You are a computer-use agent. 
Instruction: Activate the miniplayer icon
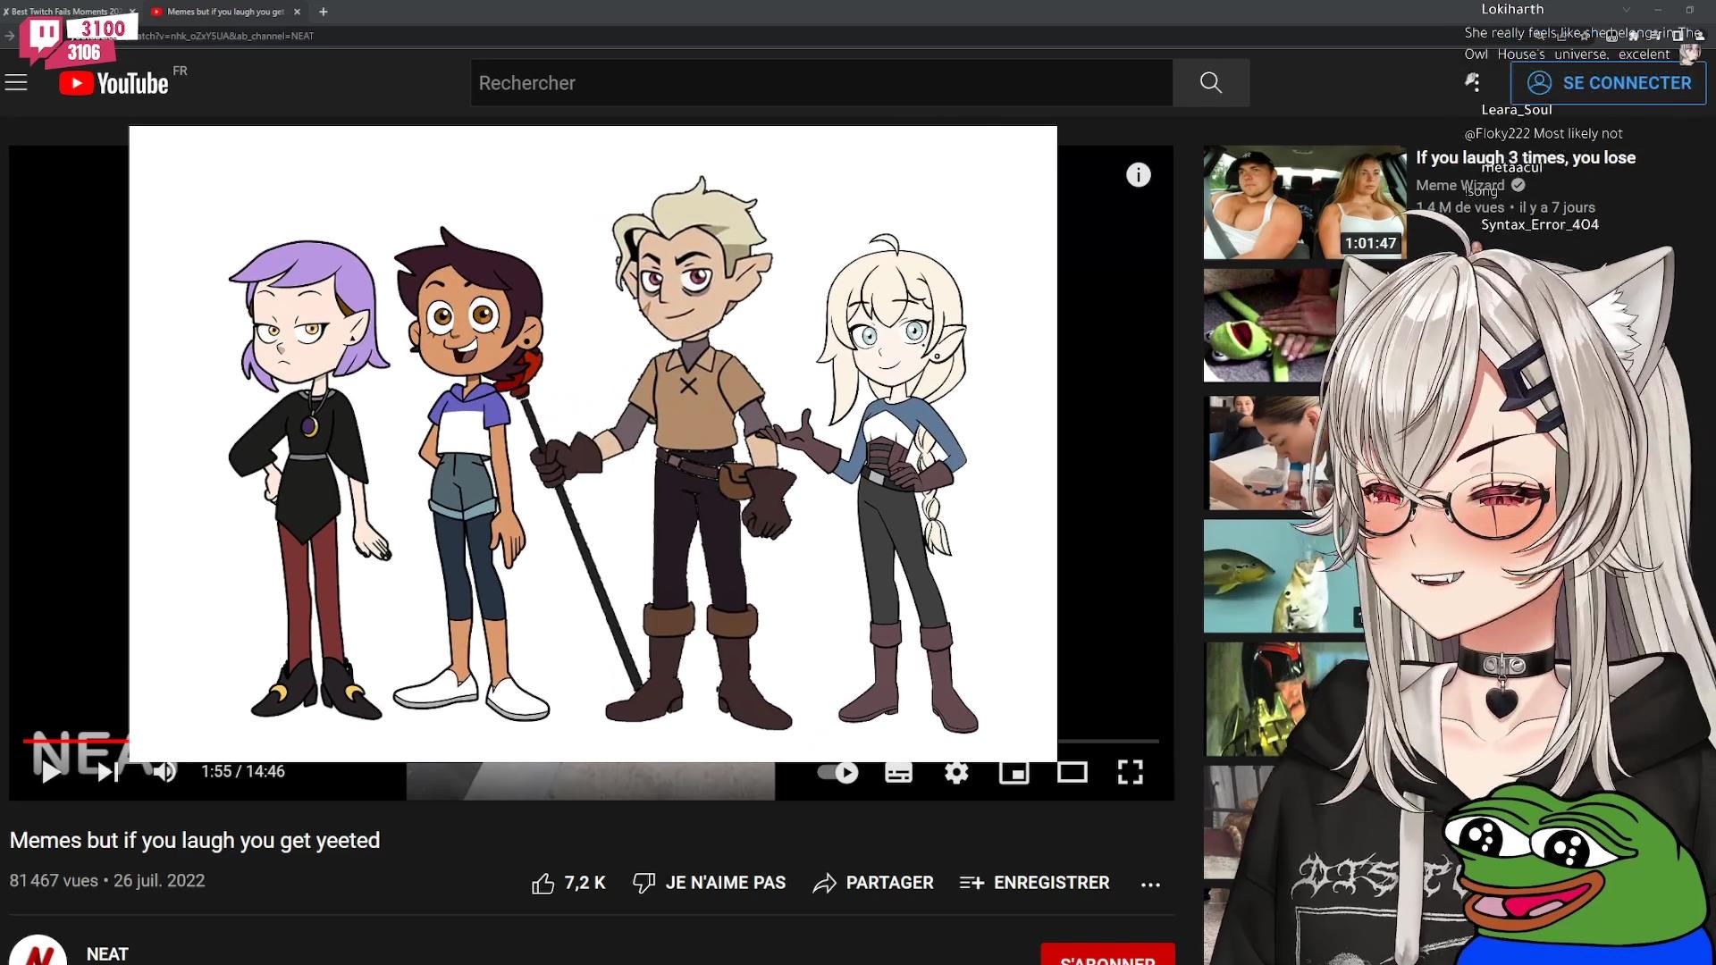click(x=1014, y=772)
